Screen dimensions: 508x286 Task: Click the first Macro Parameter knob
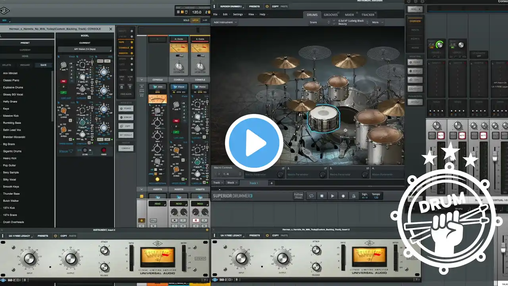click(280, 174)
